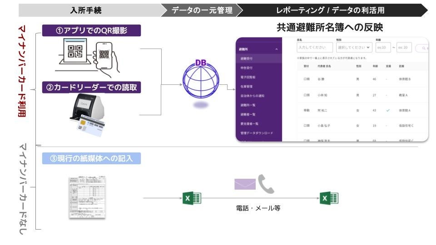Click the envelope mail icon
436x245 pixels.
point(245,184)
